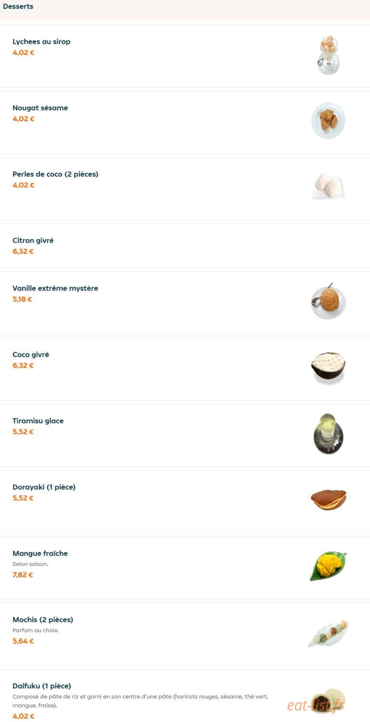The height and width of the screenshot is (722, 370).
Task: Select the Coco givré 6,32 € price
Action: coord(23,365)
